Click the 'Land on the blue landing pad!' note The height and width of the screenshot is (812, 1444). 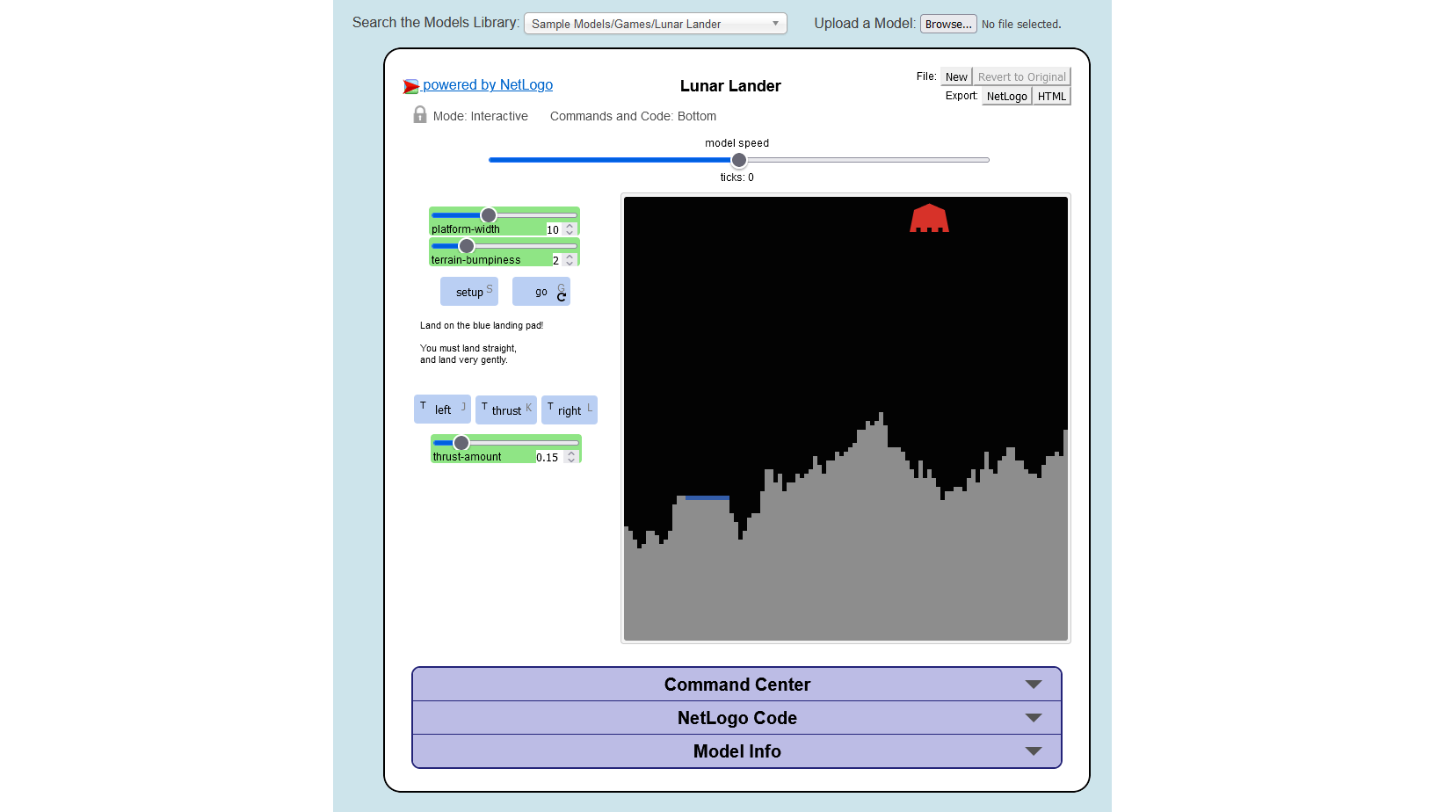click(x=482, y=325)
